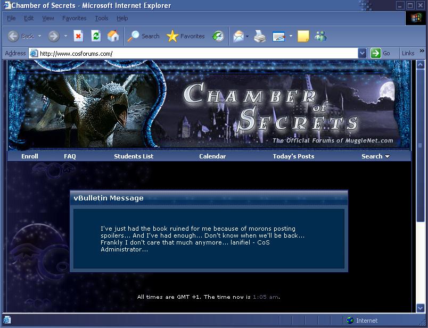This screenshot has height=328, width=428.
Task: Click the Chamber of Secrets banner image
Action: [x=209, y=105]
